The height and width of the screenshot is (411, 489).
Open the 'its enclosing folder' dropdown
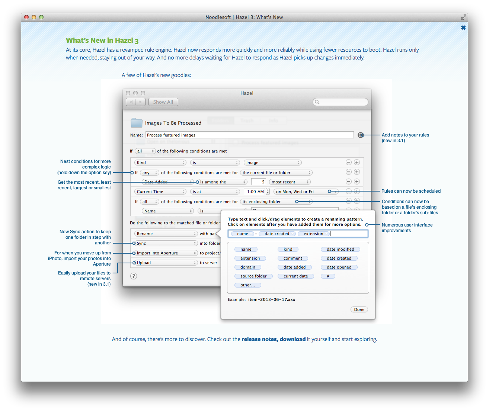pyautogui.click(x=276, y=202)
